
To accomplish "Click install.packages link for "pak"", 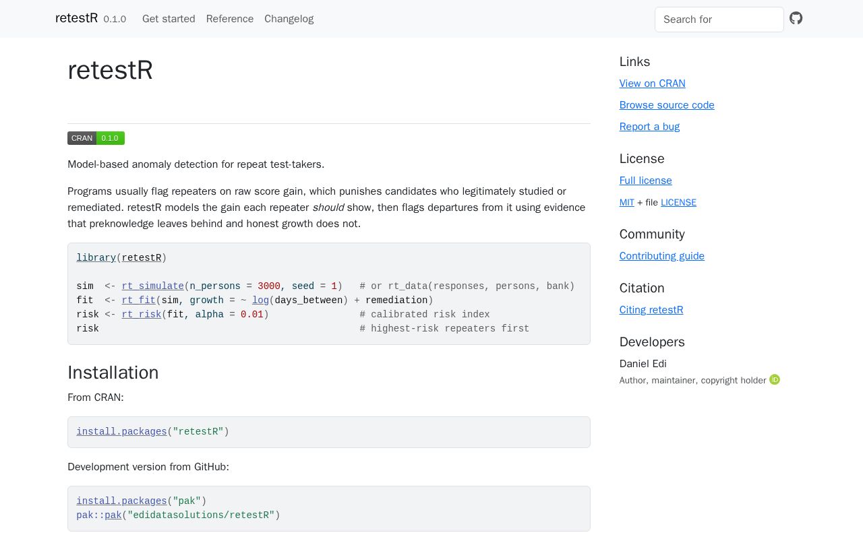I will 121,501.
